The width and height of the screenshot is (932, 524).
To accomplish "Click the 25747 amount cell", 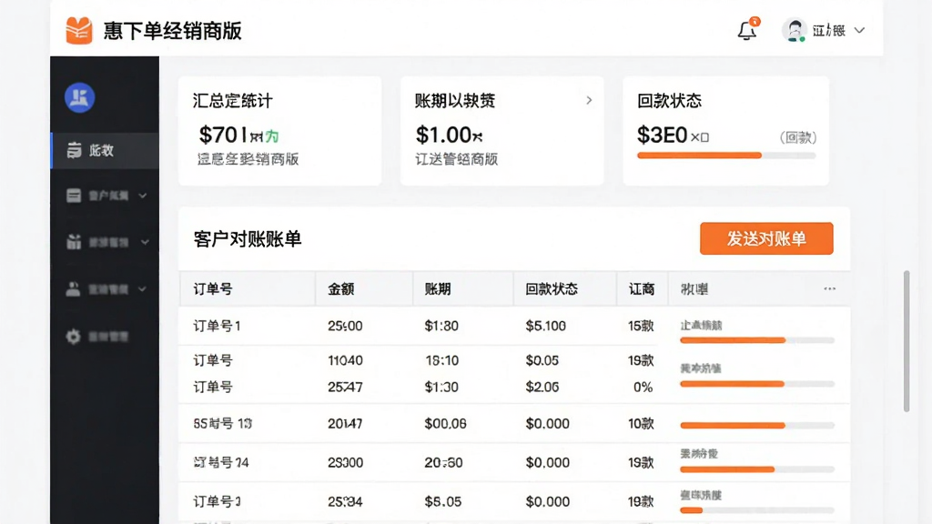I will [345, 388].
